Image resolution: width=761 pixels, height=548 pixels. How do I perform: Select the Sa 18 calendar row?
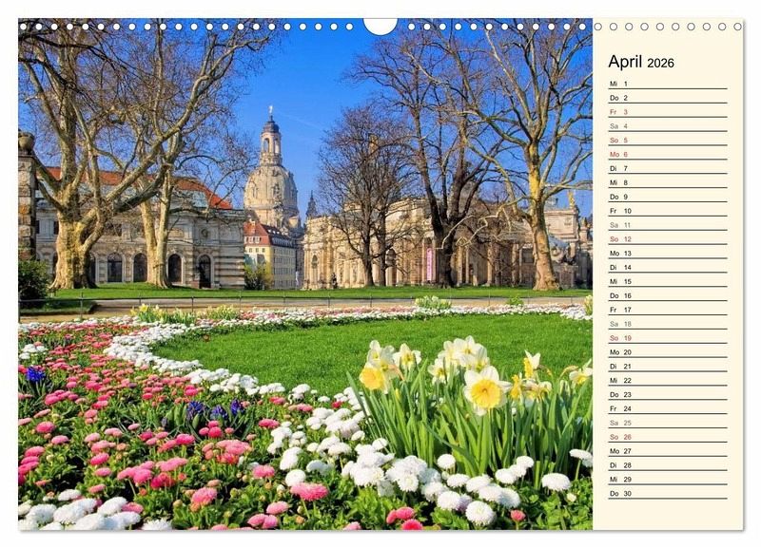[668, 324]
